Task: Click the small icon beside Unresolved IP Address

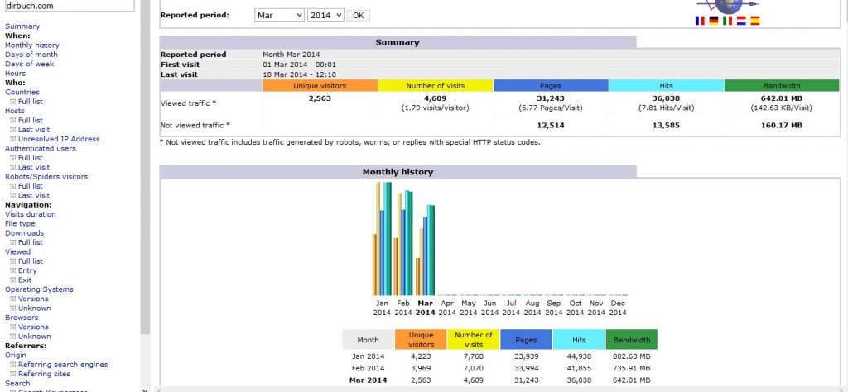Action: click(13, 139)
